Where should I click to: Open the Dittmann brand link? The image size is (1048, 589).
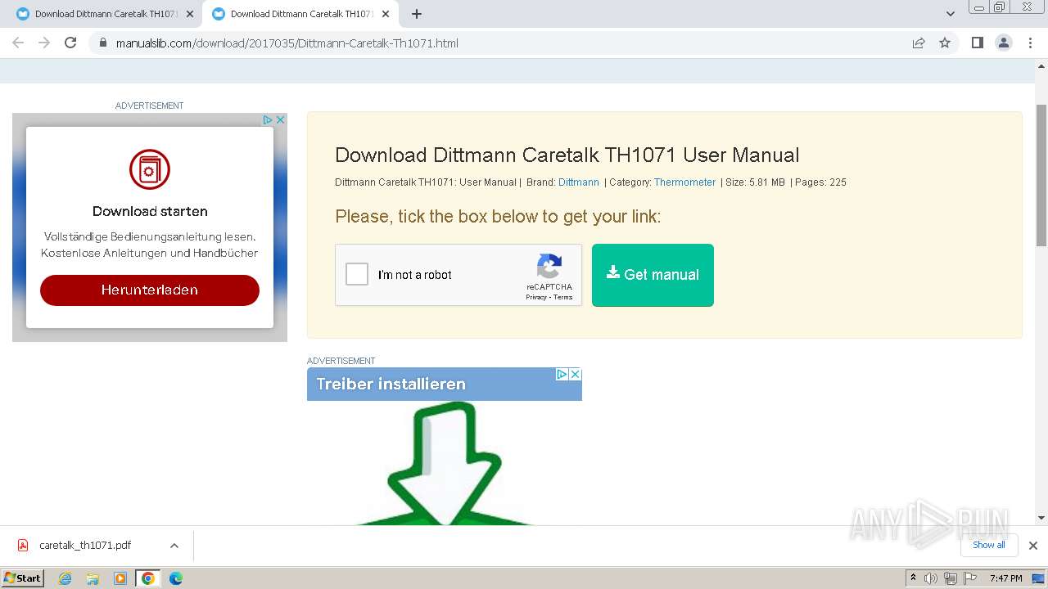[x=579, y=182]
